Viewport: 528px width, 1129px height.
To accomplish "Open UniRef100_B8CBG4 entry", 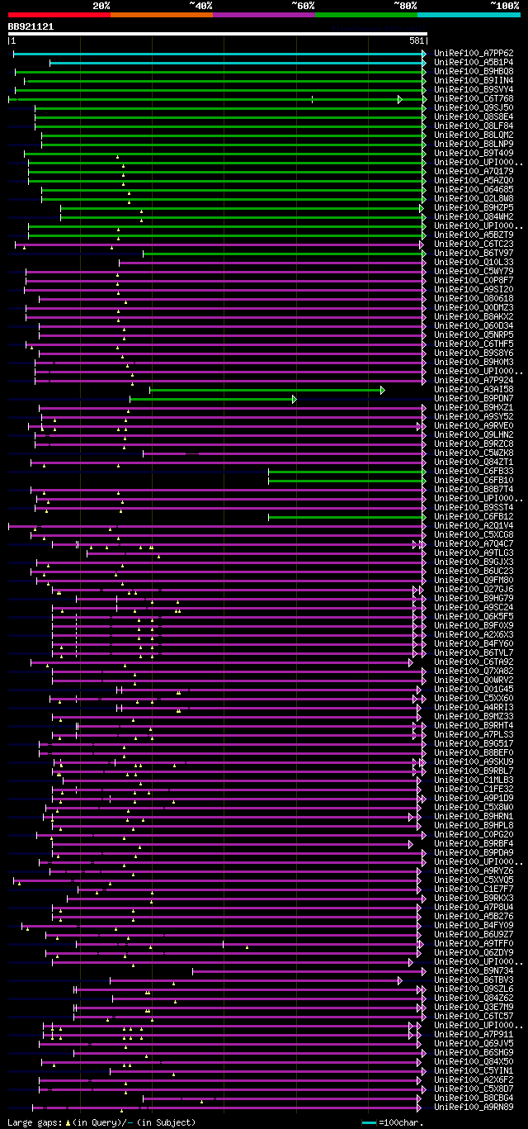I will (x=473, y=1098).
